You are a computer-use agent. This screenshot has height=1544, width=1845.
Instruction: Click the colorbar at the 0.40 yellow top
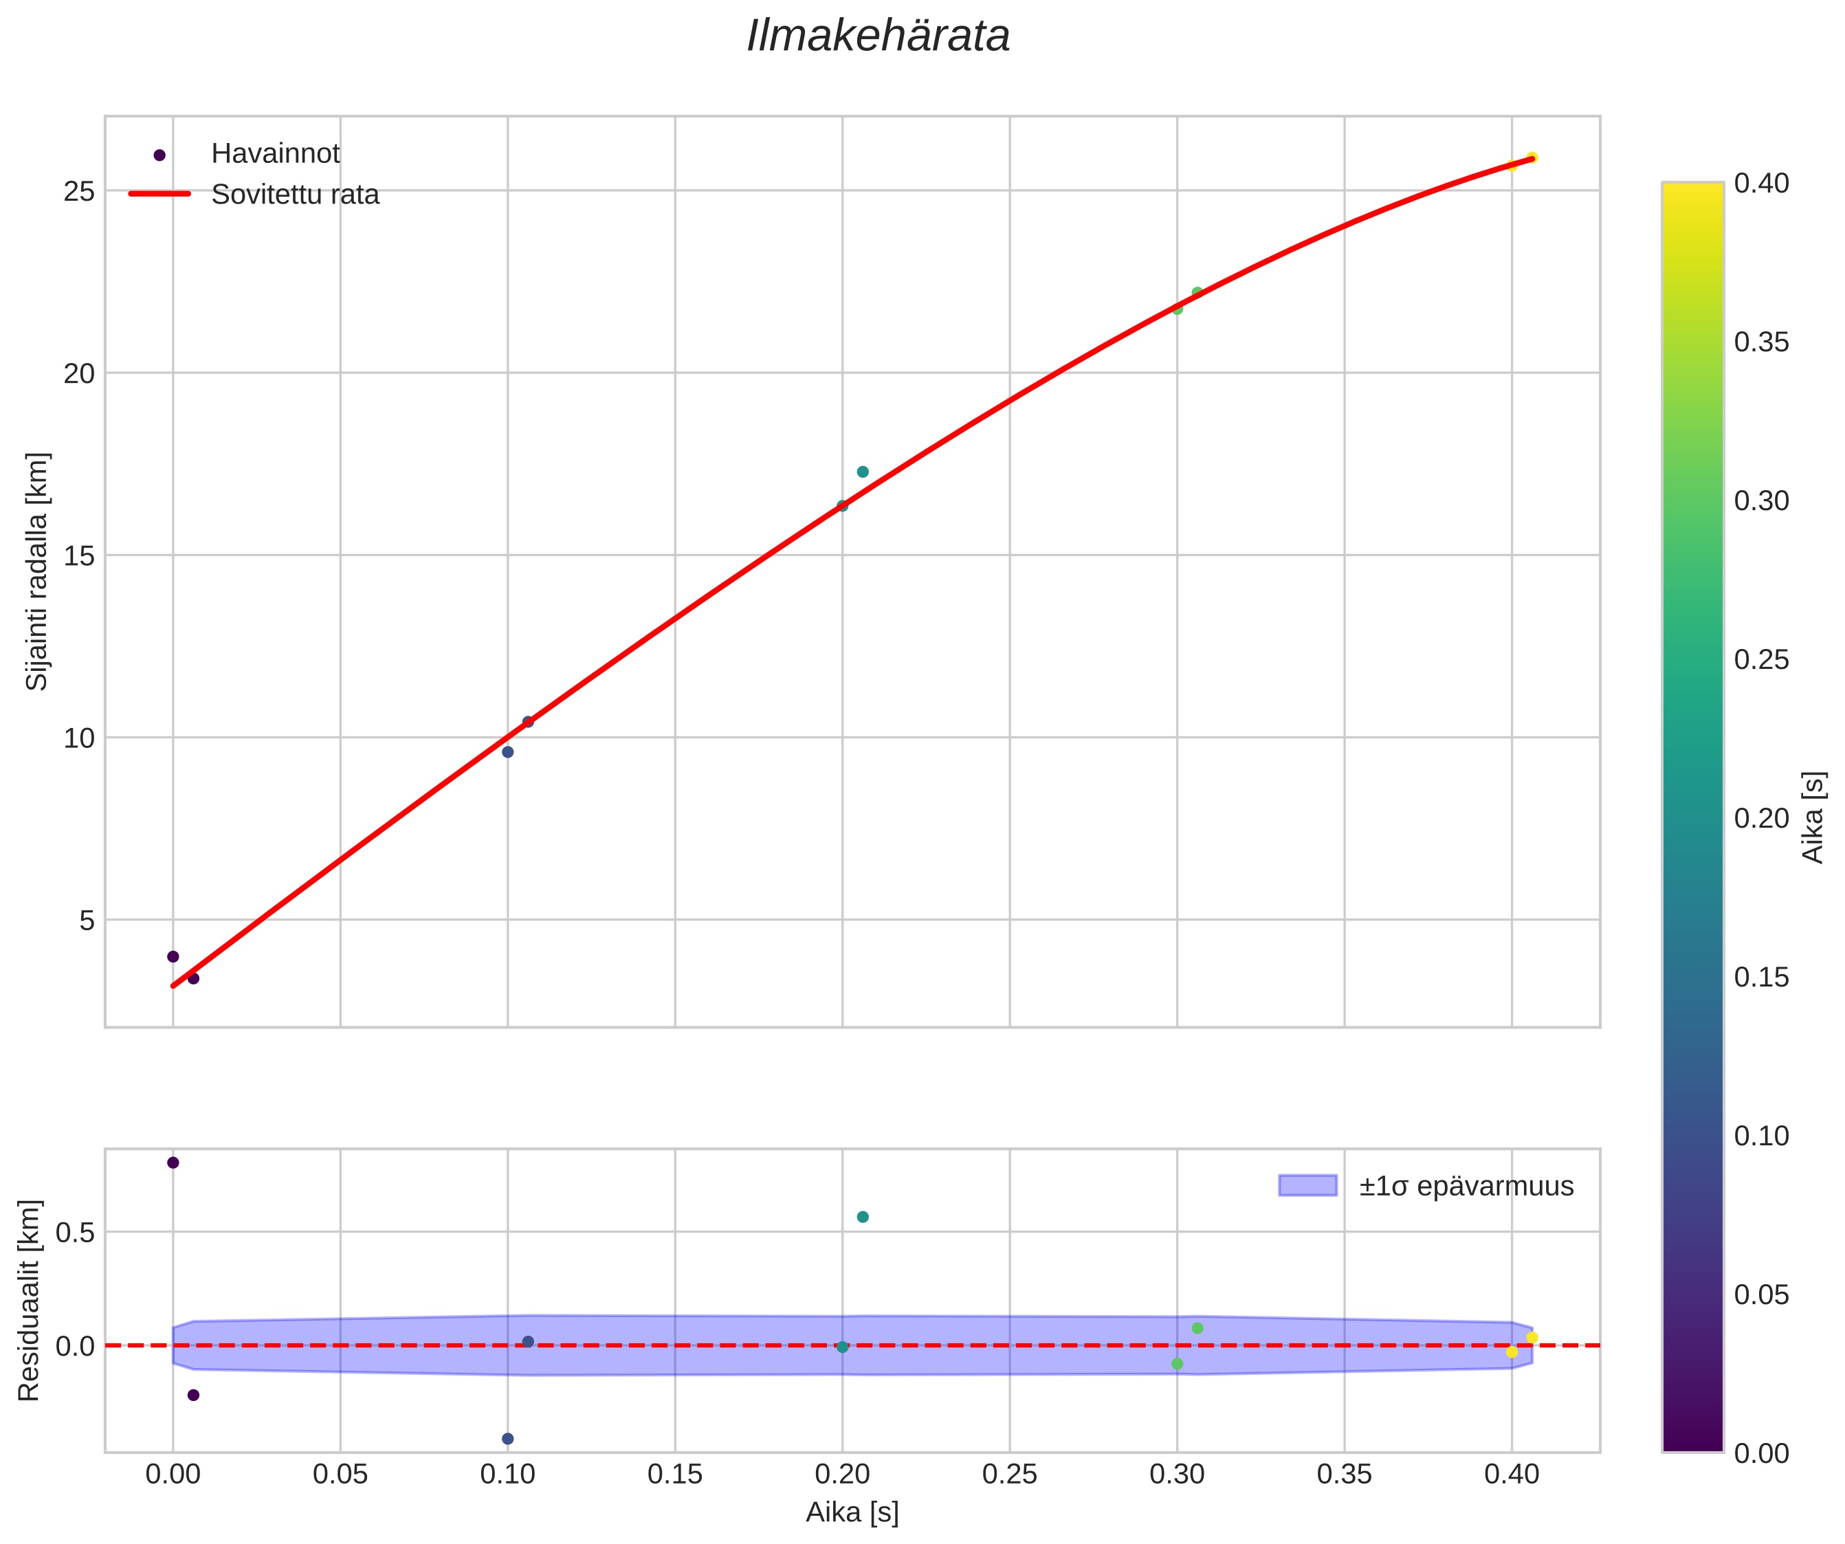(1692, 188)
